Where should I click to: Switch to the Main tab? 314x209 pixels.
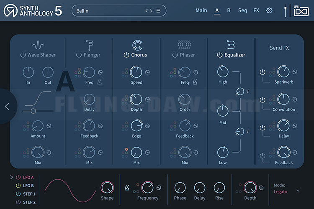[201, 10]
